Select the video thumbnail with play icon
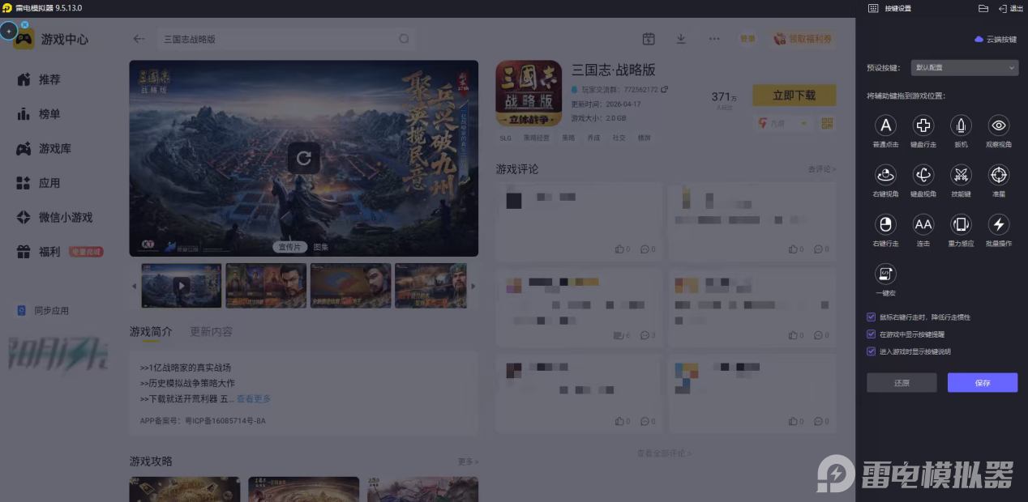Image resolution: width=1028 pixels, height=502 pixels. (x=182, y=285)
